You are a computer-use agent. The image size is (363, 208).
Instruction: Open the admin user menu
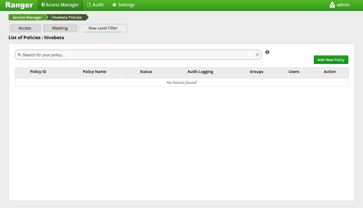340,5
